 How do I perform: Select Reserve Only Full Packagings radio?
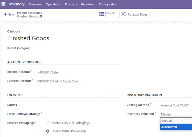(48, 123)
